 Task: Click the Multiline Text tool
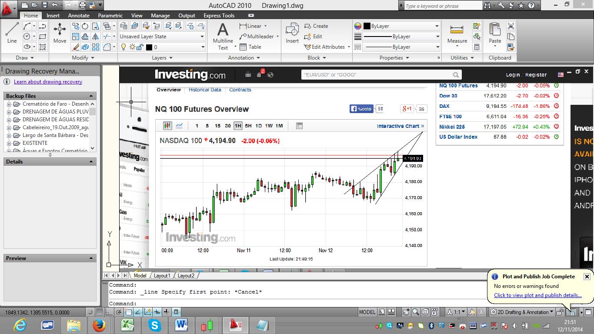click(223, 36)
